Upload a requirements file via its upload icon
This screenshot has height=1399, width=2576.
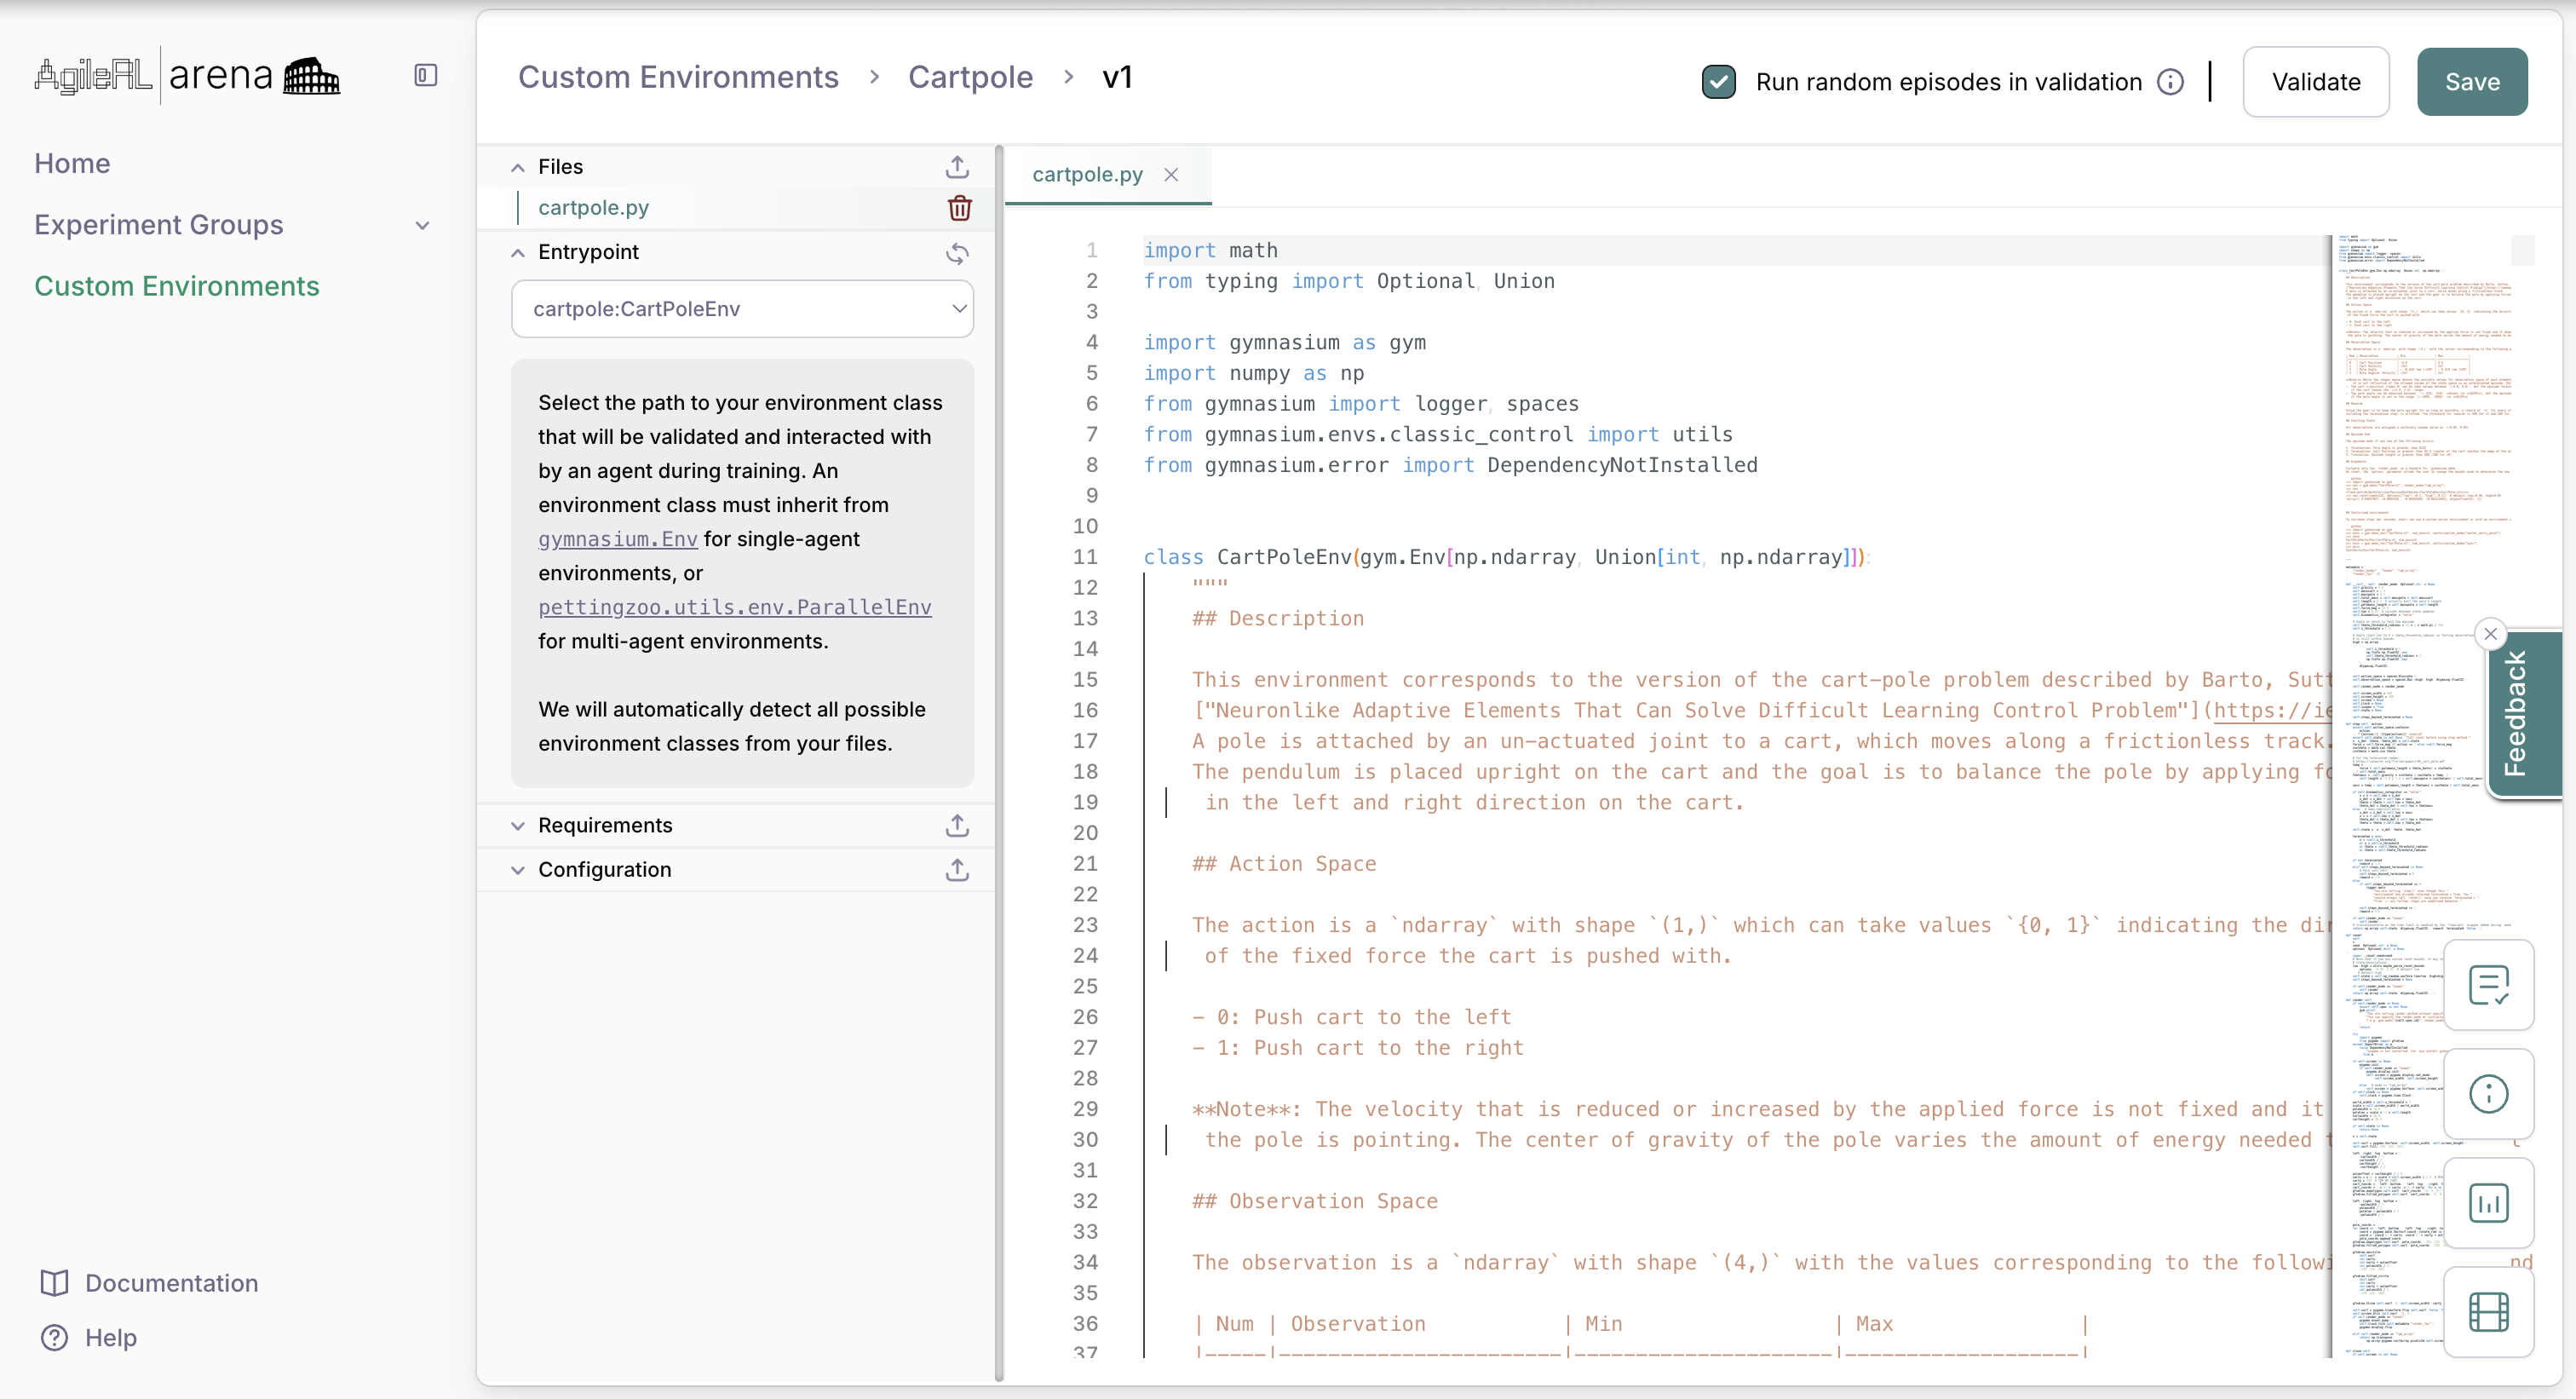click(957, 825)
